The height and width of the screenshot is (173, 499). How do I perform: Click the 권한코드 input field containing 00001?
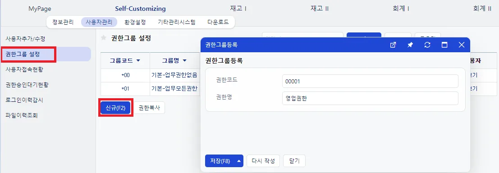(x=370, y=81)
